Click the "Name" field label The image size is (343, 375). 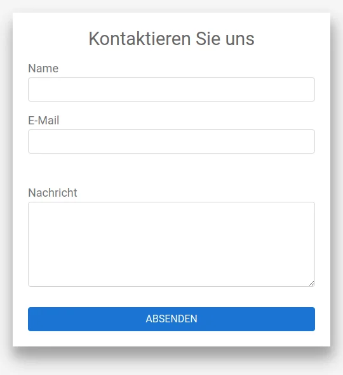[x=43, y=69]
